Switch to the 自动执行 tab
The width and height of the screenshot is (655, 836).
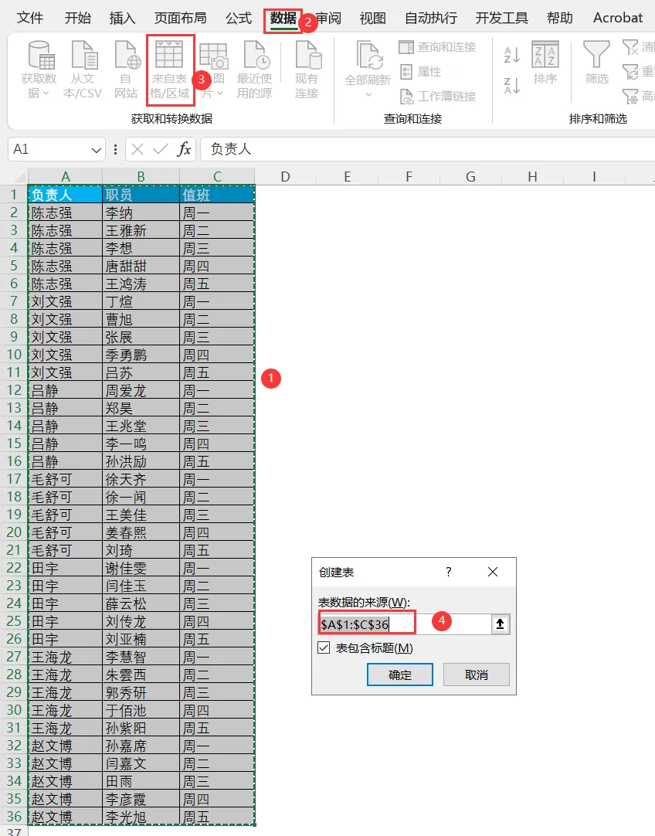point(431,18)
